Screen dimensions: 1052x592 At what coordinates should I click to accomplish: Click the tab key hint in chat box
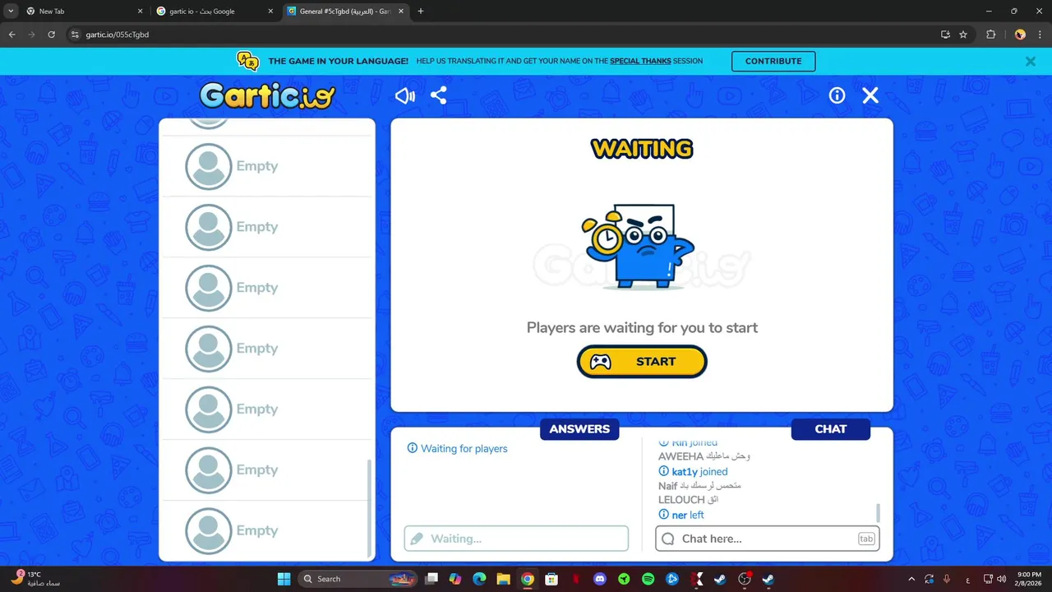866,539
